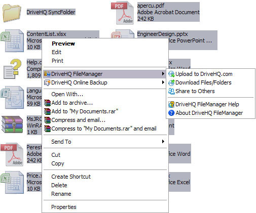Click the ContentList.xlsx Excel file icon
Image resolution: width=256 pixels, height=213 pixels.
pyautogui.click(x=12, y=40)
